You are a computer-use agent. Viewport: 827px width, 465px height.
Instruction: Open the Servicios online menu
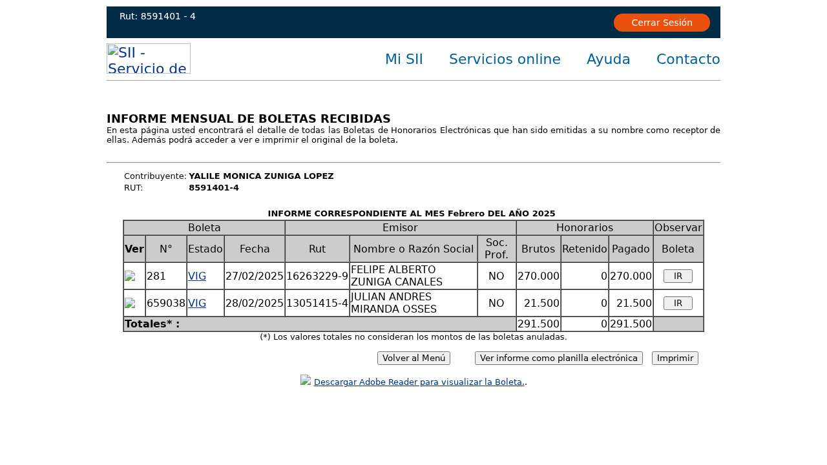(x=505, y=59)
